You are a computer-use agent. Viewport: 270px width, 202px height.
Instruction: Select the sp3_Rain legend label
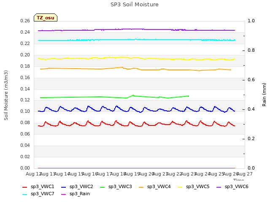click(80, 194)
